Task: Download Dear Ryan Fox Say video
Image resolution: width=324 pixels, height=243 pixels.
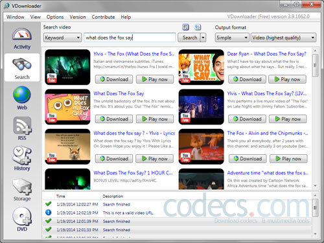Action: point(247,79)
